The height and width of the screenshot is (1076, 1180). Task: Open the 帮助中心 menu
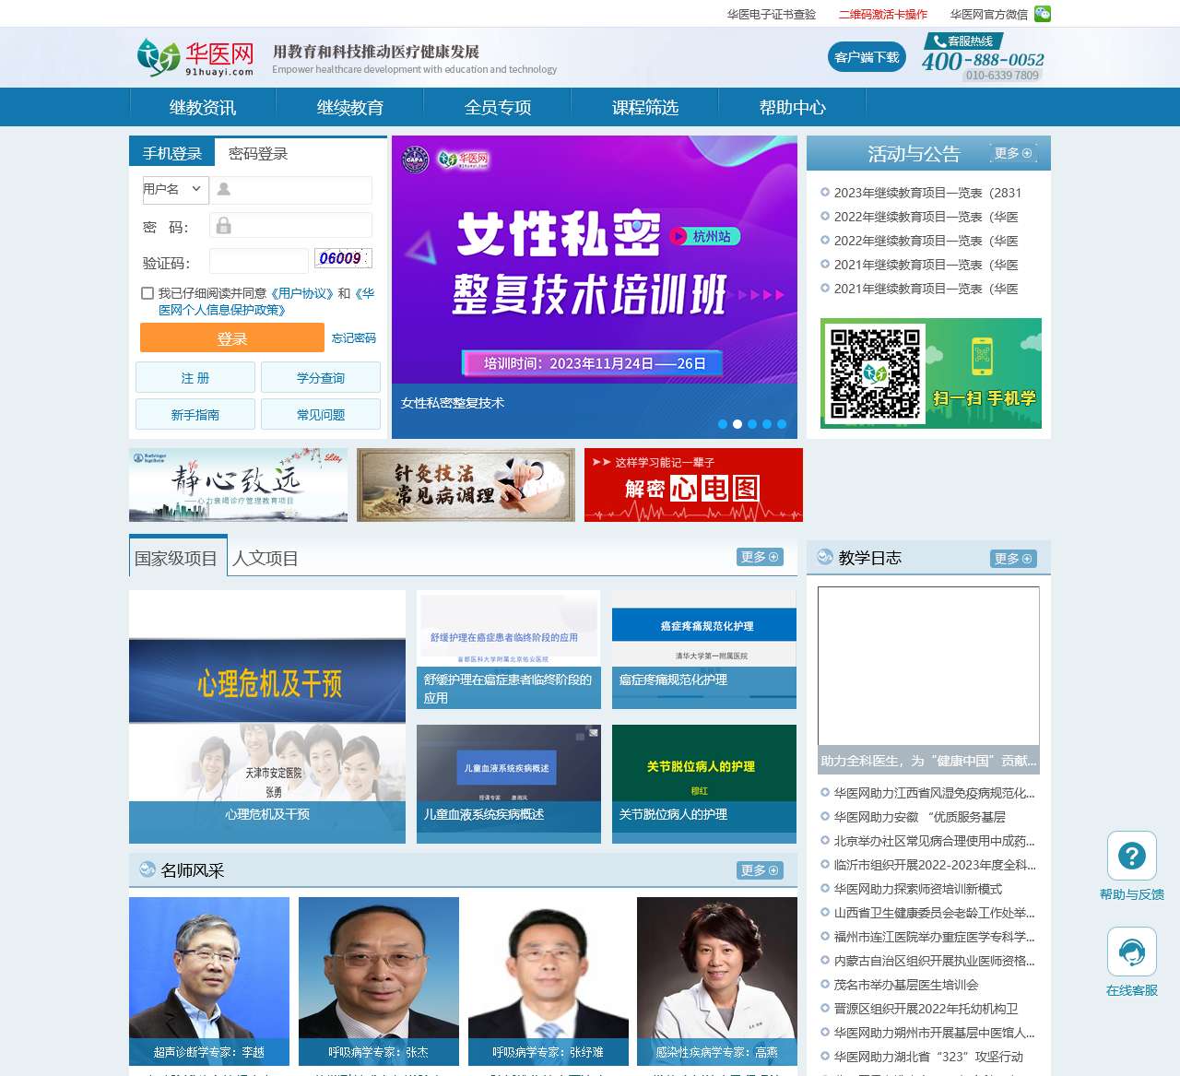point(793,107)
